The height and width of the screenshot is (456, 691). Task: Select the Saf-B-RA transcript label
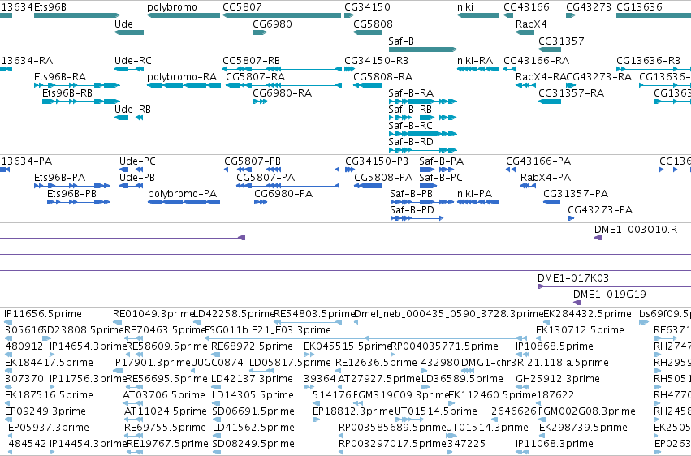click(411, 92)
